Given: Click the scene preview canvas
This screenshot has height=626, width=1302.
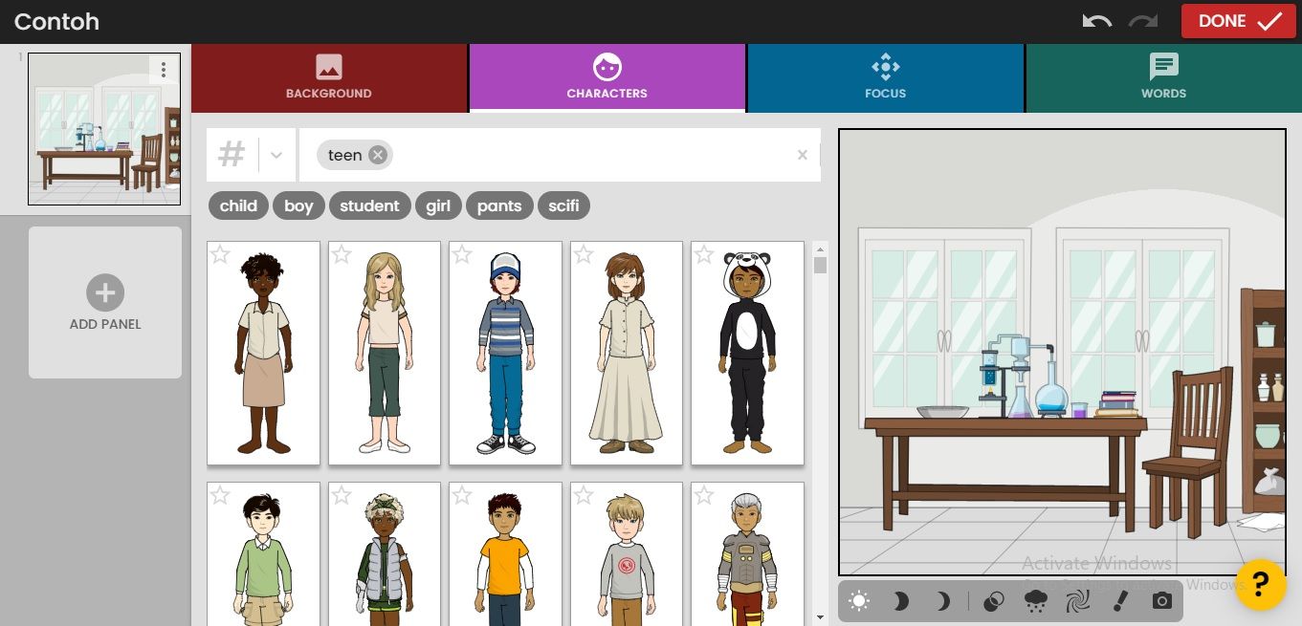Looking at the screenshot, I should (x=1062, y=352).
